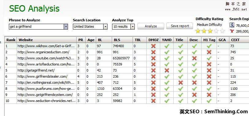Click the get a girlfriend phrase field

(x=36, y=26)
